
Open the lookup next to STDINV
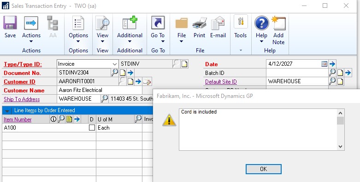(177, 64)
